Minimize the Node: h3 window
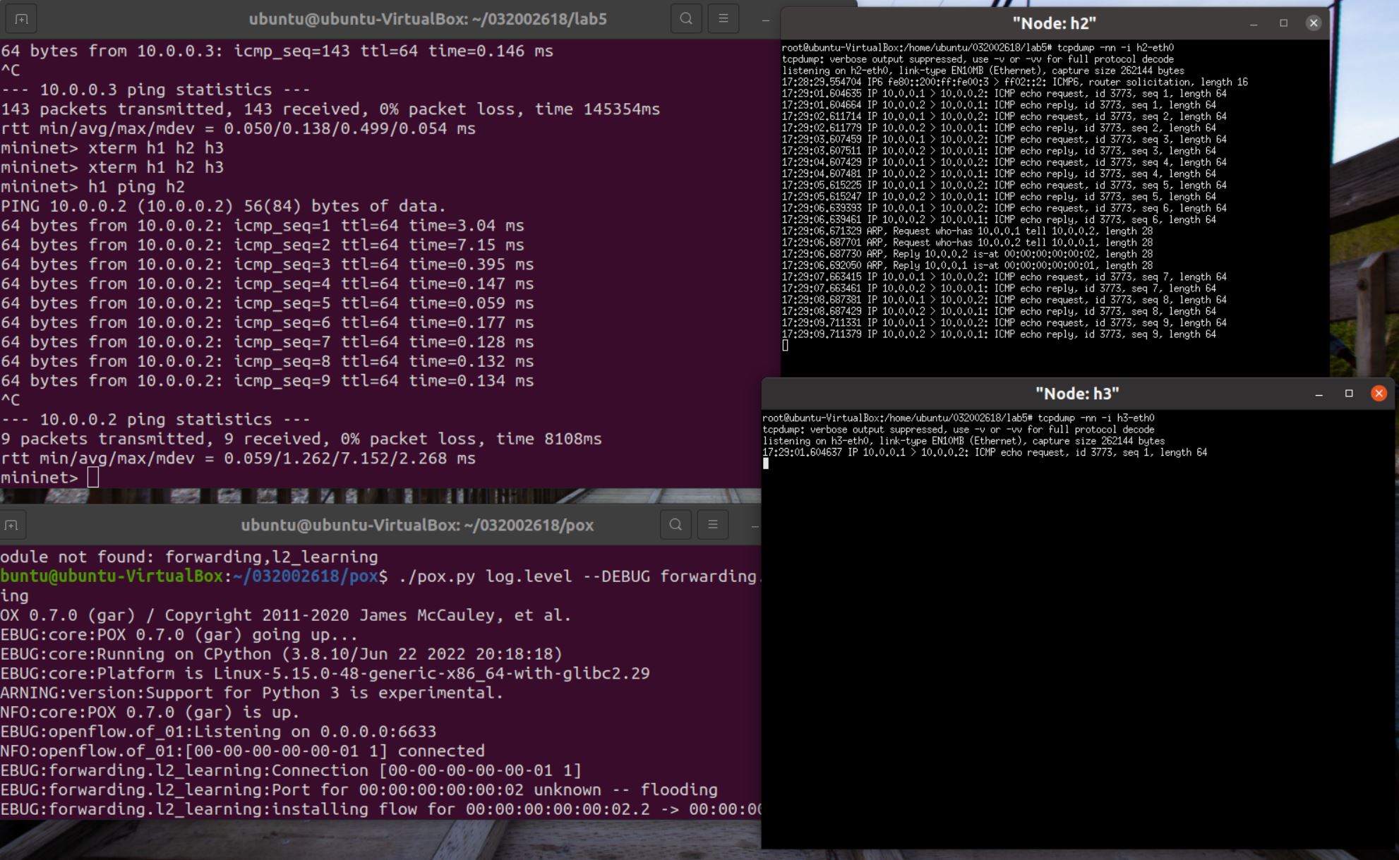 tap(1319, 394)
